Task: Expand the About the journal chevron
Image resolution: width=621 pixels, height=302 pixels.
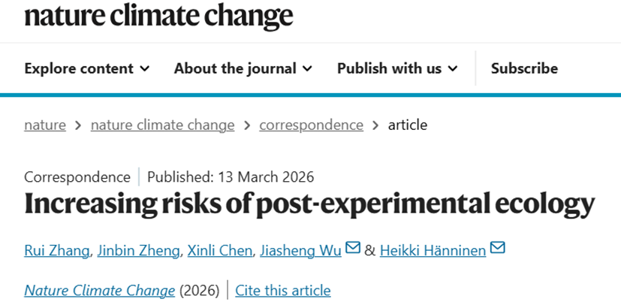Action: click(x=307, y=68)
